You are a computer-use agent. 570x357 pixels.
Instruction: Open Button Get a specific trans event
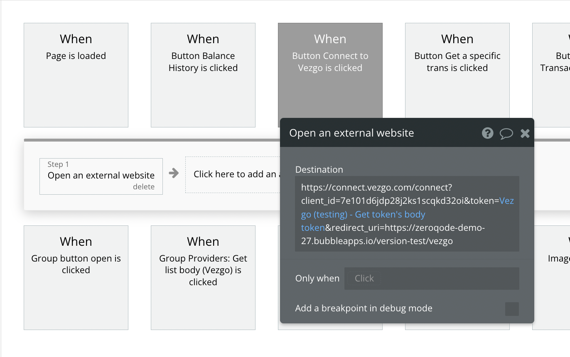(x=457, y=75)
